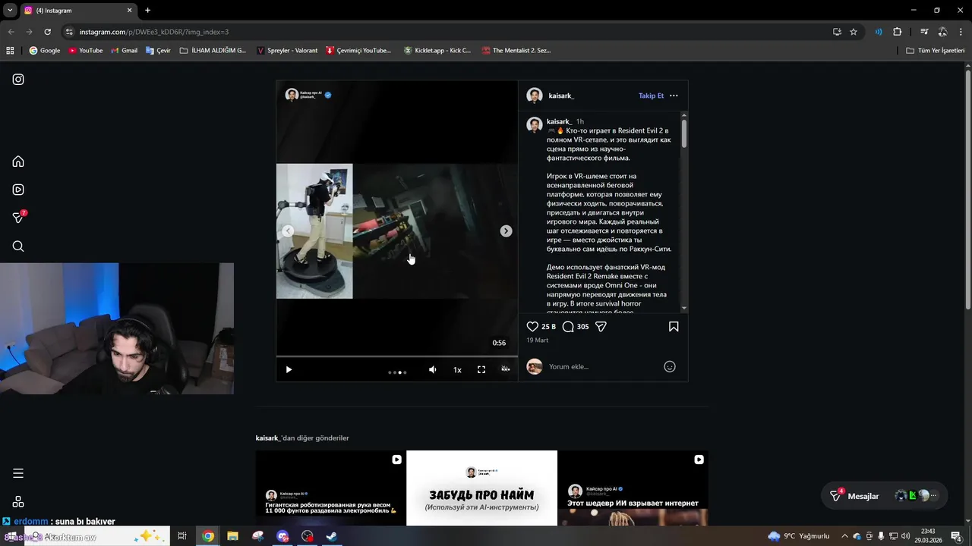
Task: Install app icon in address bar
Action: coord(837,32)
